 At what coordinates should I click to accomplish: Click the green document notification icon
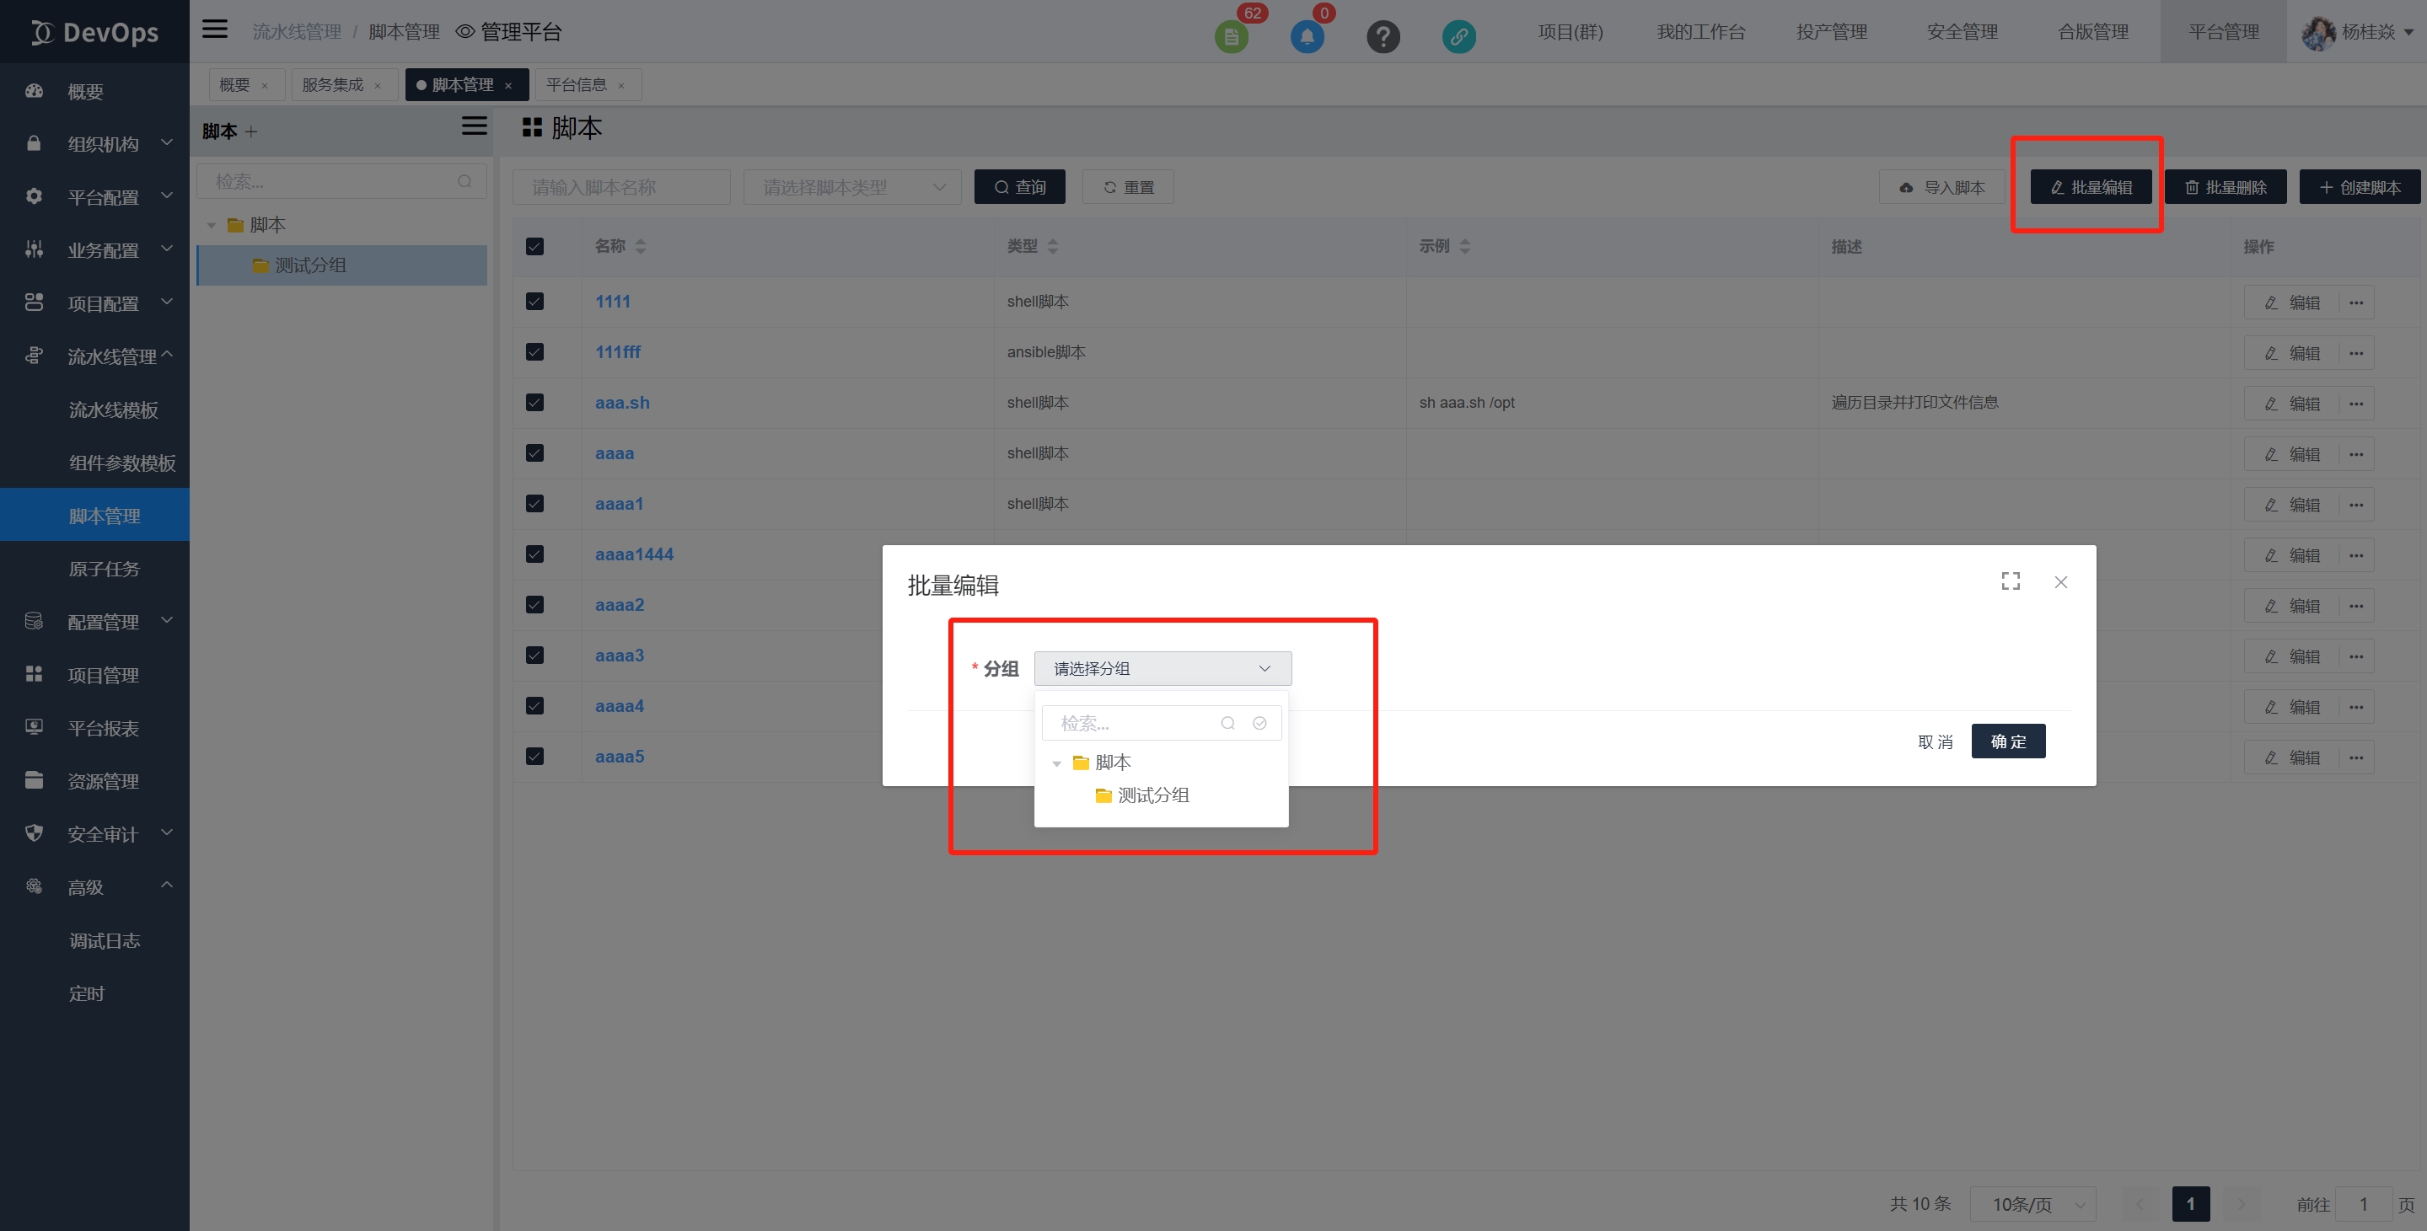(1231, 37)
